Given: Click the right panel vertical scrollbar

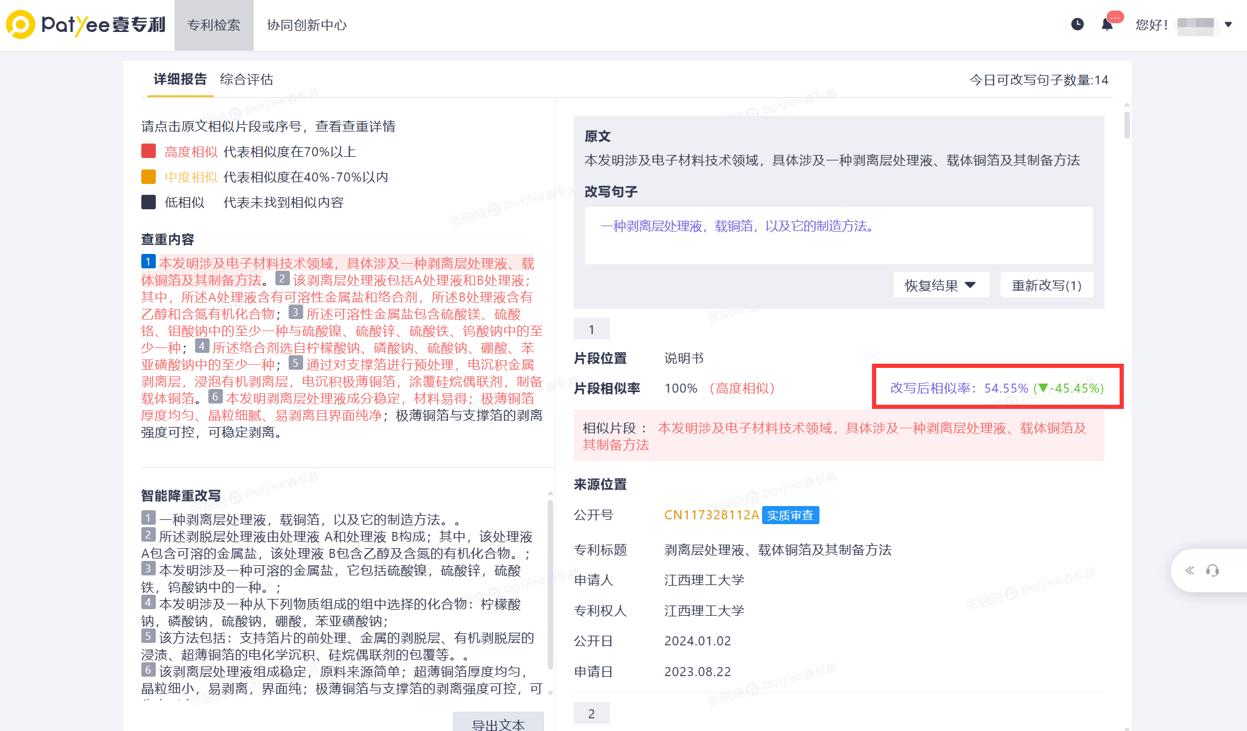Looking at the screenshot, I should coord(1127,125).
